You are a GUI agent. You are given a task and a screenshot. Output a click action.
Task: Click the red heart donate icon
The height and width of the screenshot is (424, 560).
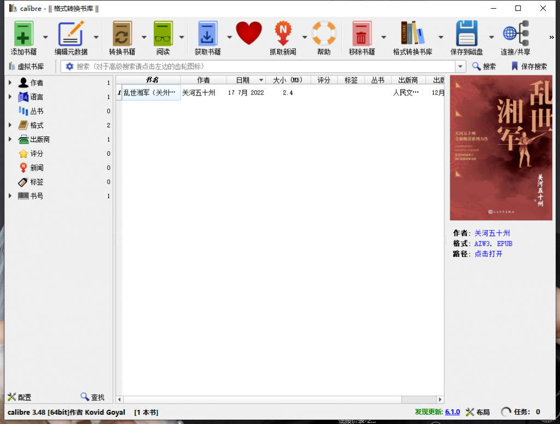tap(249, 33)
